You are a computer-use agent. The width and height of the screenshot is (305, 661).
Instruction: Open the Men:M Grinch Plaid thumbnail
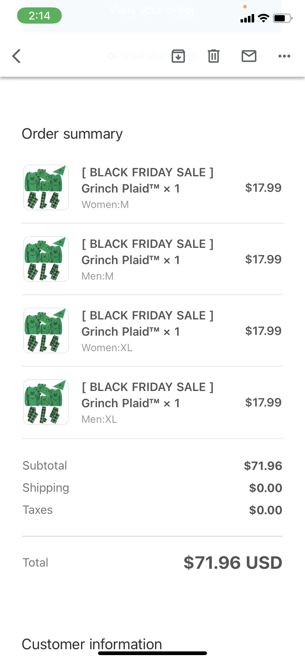tap(46, 259)
